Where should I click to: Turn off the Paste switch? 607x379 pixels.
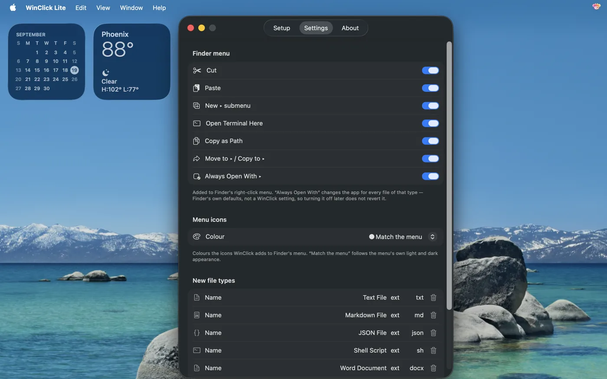431,88
